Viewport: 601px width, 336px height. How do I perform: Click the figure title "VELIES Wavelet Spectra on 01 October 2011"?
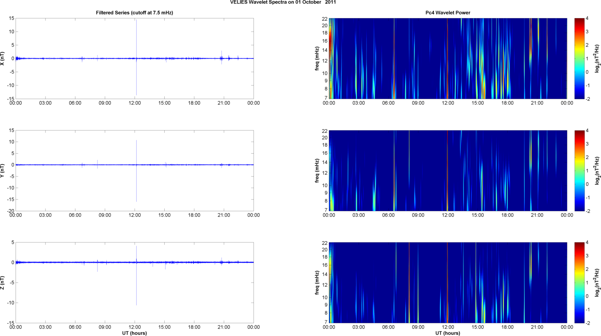pyautogui.click(x=283, y=2)
